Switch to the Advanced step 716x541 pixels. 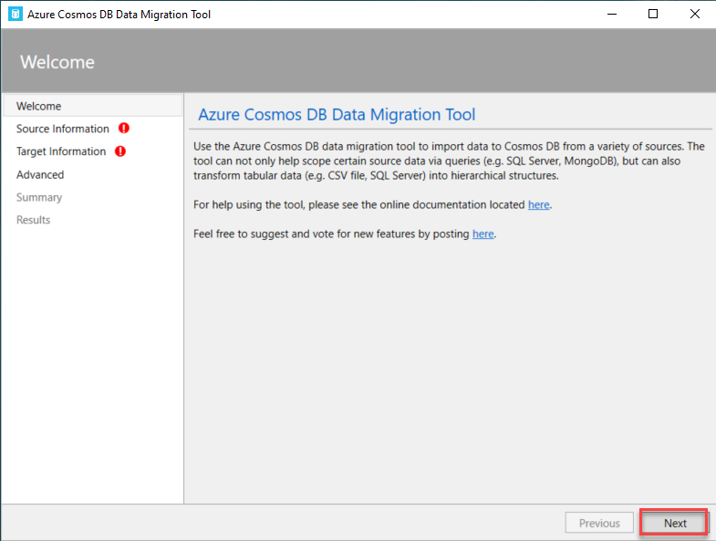tap(40, 174)
